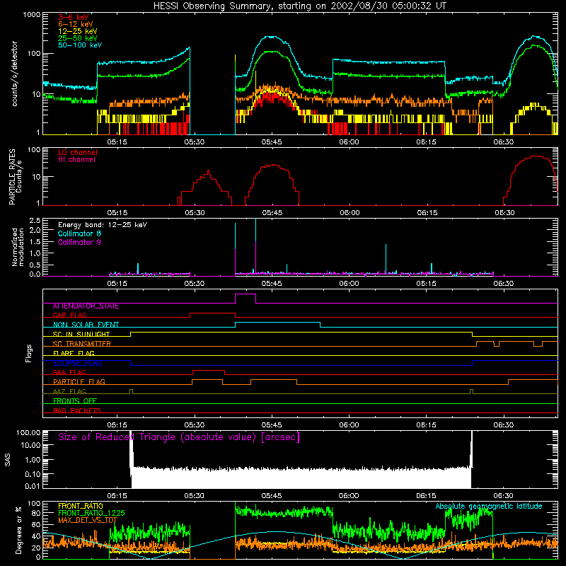Click the SC_TRANSMITTER flag label

click(81, 344)
